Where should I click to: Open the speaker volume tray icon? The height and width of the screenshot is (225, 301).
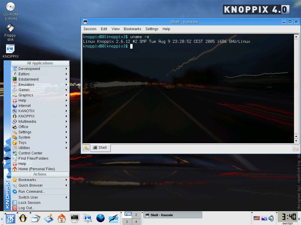point(271,218)
